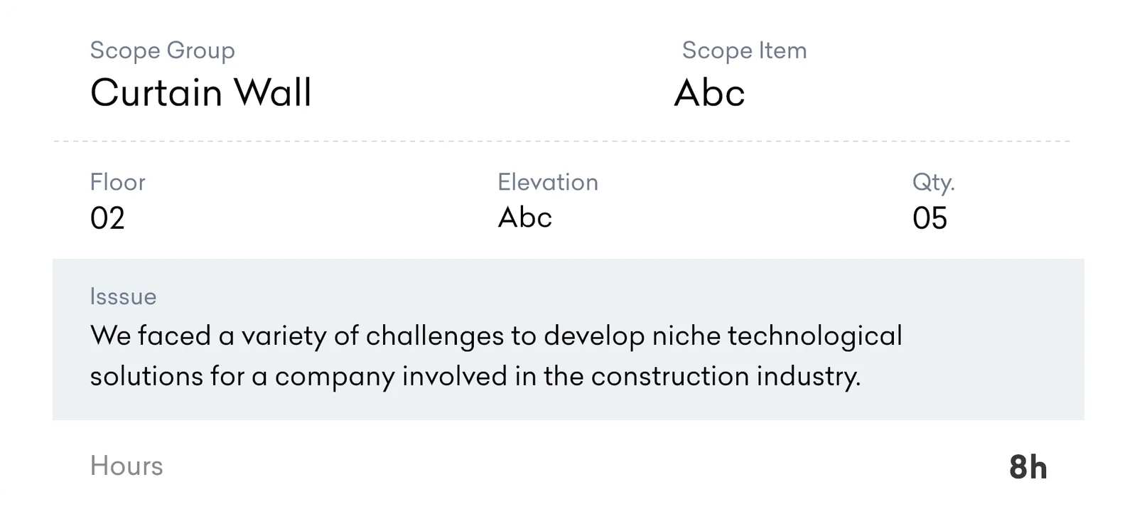The image size is (1137, 519).
Task: Click the Scope Group label
Action: [x=162, y=50]
